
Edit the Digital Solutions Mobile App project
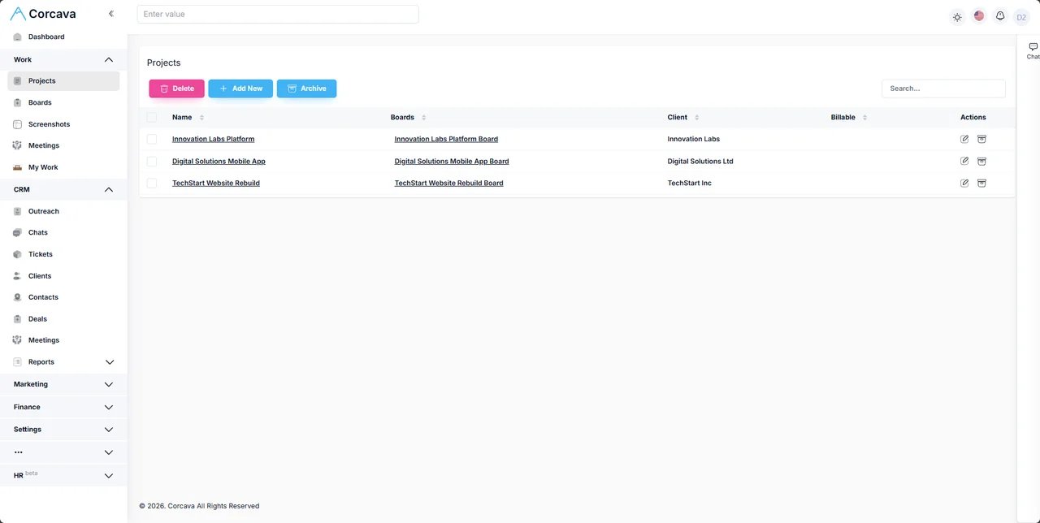964,161
